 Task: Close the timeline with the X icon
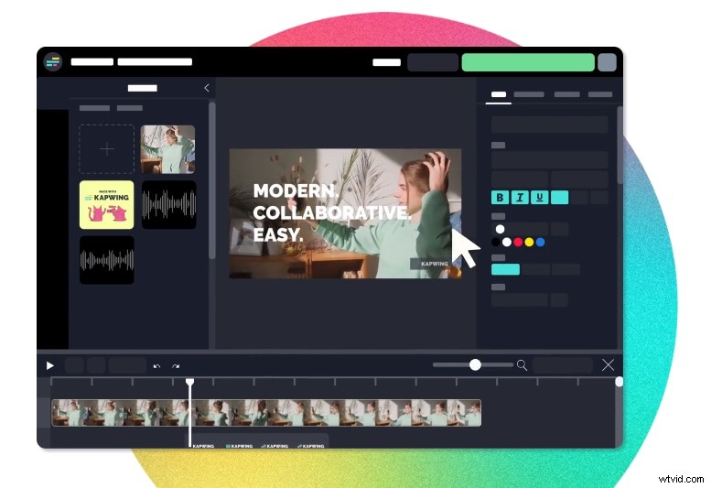[608, 365]
